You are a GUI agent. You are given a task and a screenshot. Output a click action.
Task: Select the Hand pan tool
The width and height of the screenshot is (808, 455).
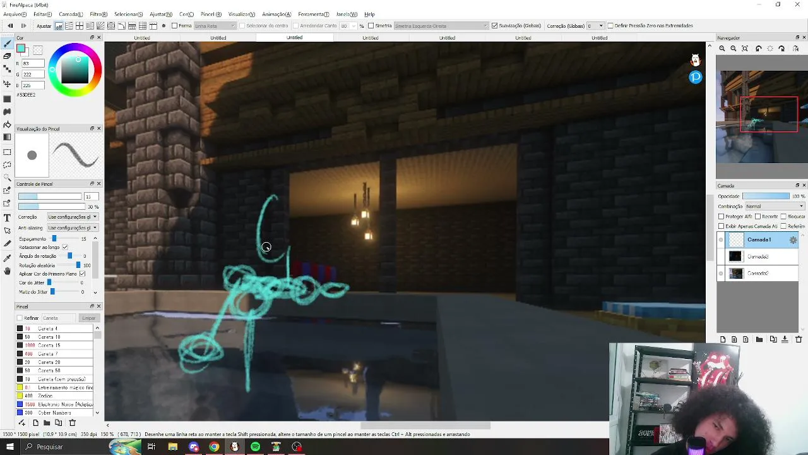(x=7, y=271)
